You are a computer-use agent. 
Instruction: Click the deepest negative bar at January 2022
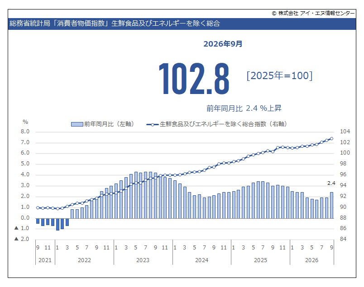57,225
